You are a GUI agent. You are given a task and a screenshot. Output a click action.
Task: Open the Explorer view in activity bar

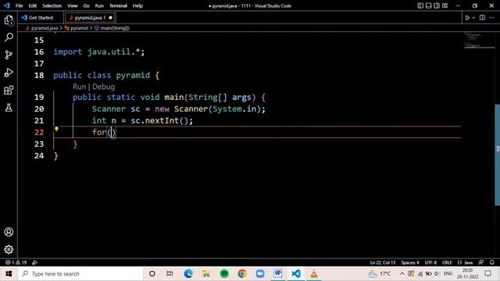pyautogui.click(x=9, y=20)
